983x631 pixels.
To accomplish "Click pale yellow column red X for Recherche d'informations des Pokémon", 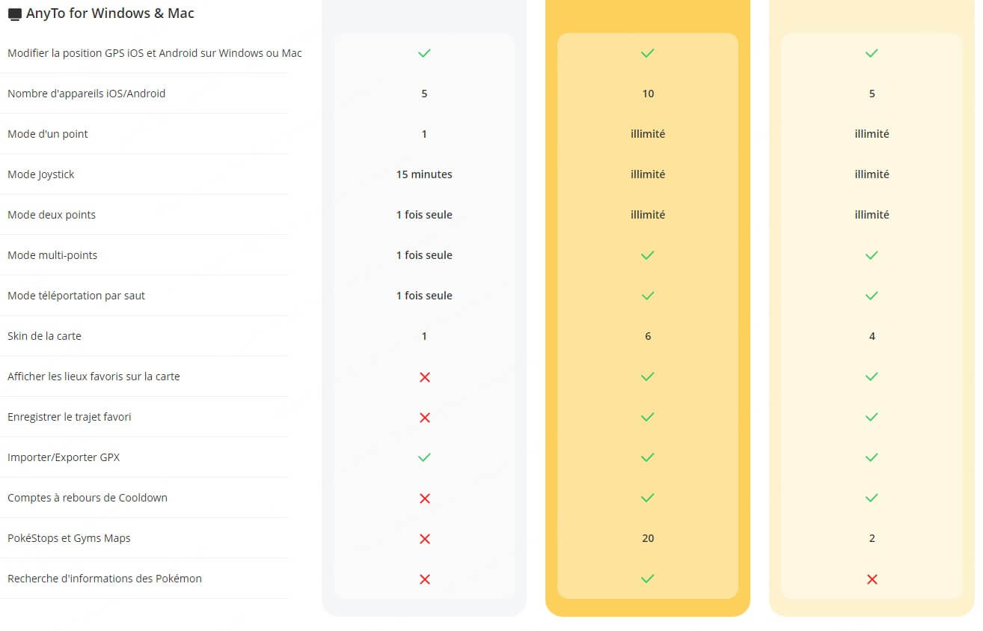I will point(872,579).
